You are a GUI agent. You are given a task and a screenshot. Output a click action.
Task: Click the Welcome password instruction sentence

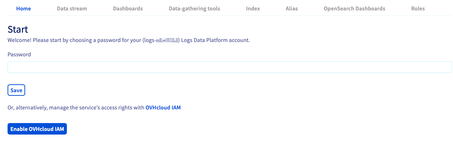coord(129,40)
